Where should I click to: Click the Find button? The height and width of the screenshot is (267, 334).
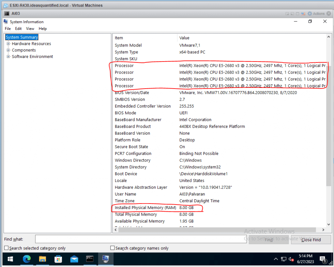269,240
